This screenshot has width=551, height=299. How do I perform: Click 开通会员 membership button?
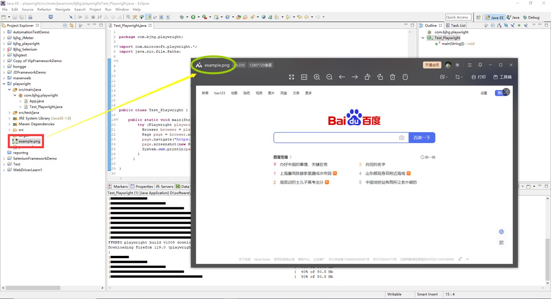coord(432,65)
